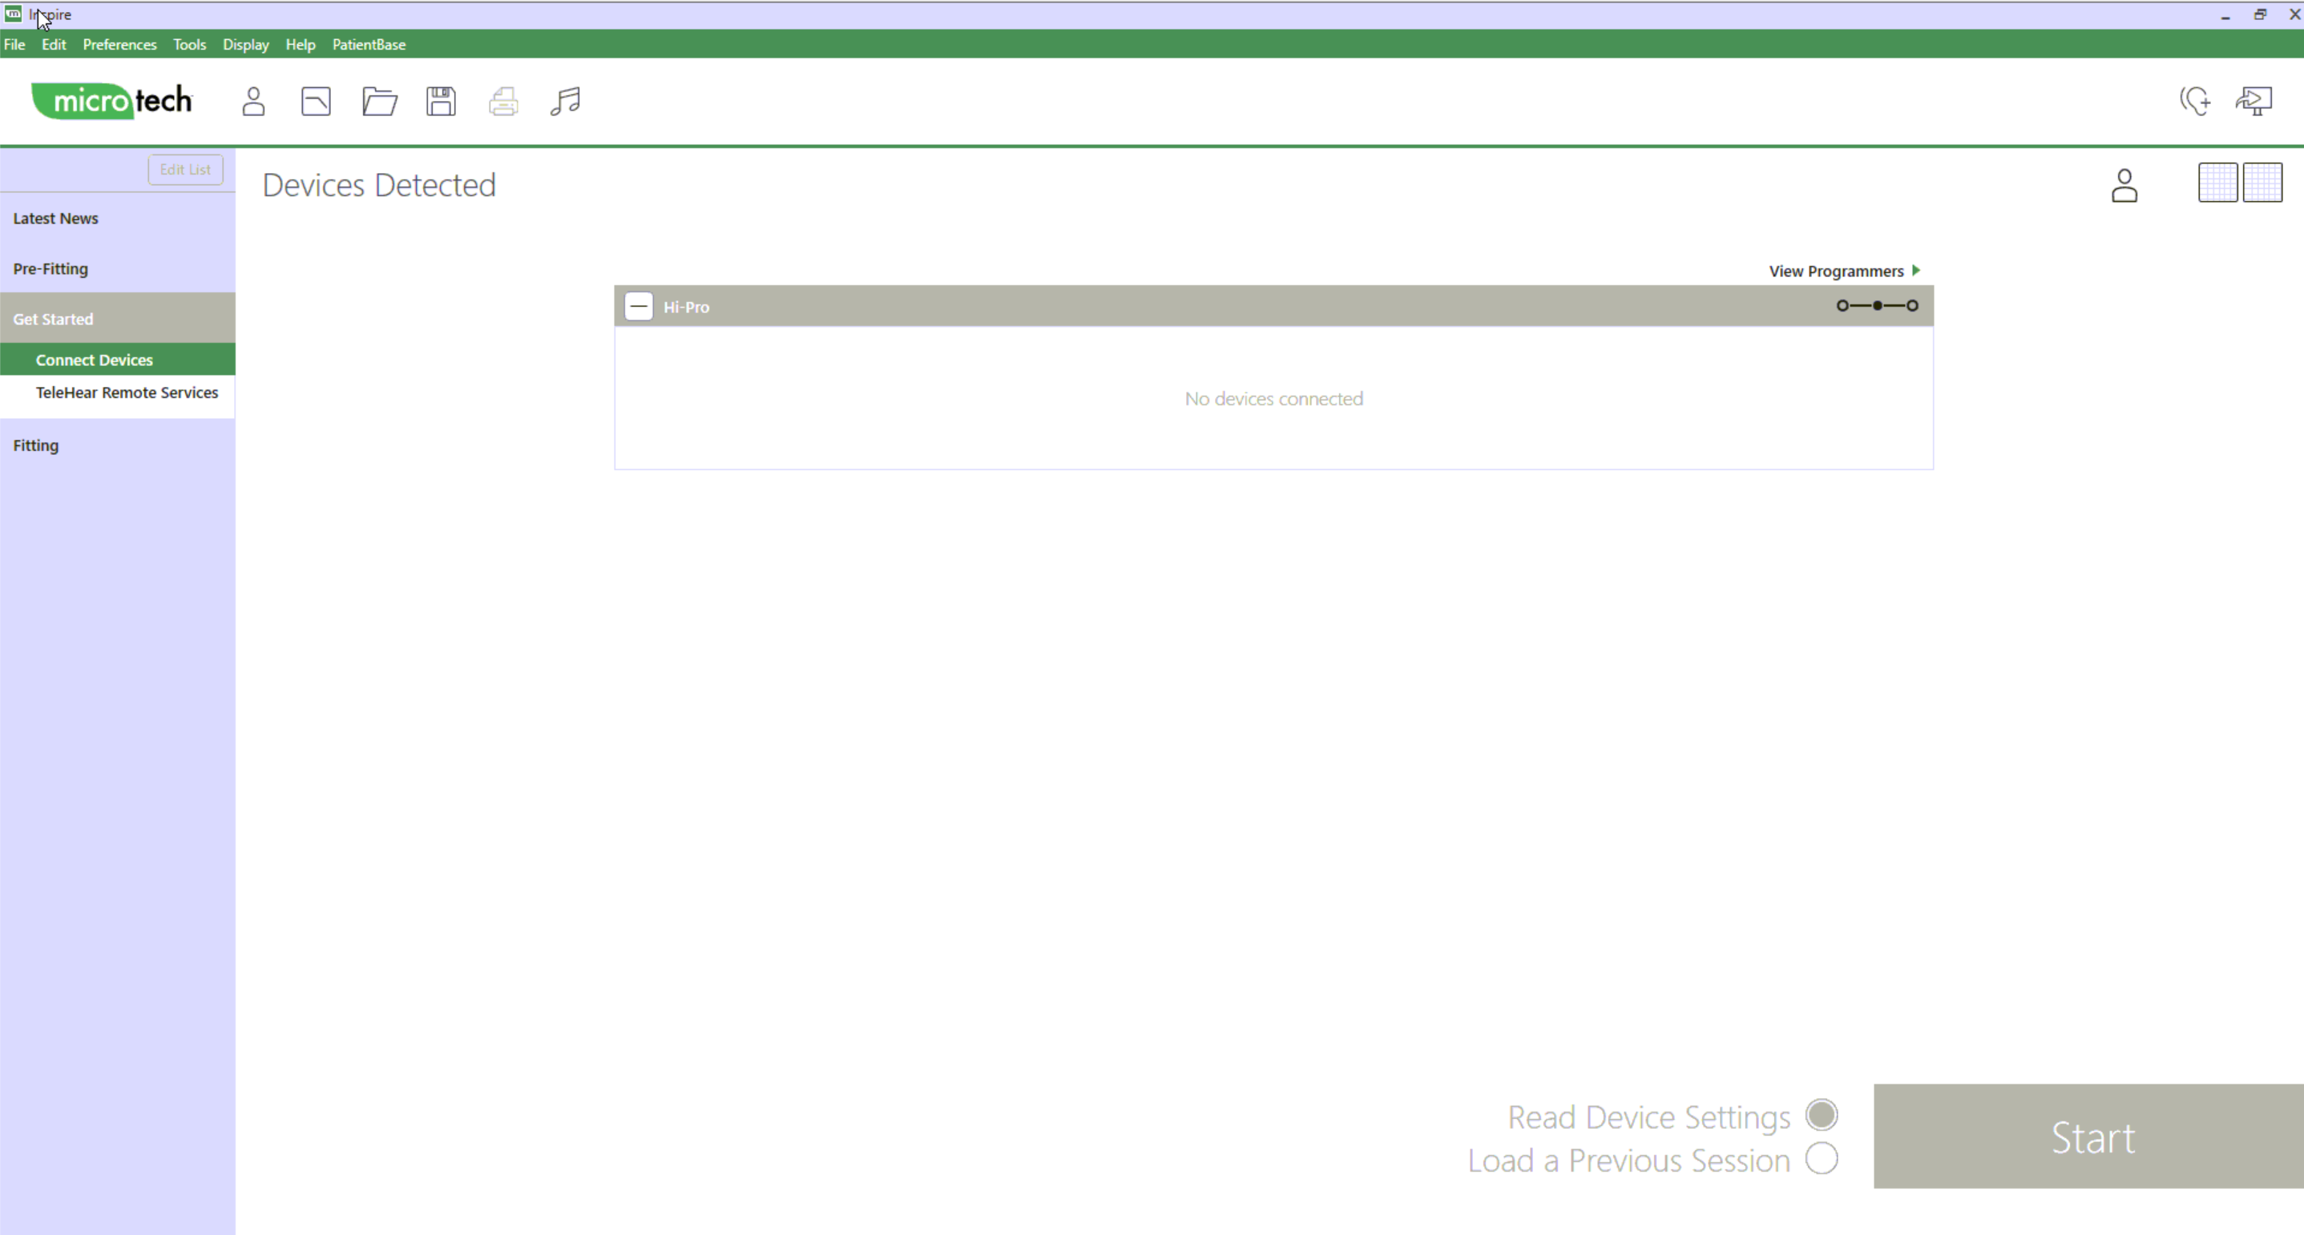Collapse the Hi-Pro programmer section
The width and height of the screenshot is (2304, 1235).
[x=639, y=306]
